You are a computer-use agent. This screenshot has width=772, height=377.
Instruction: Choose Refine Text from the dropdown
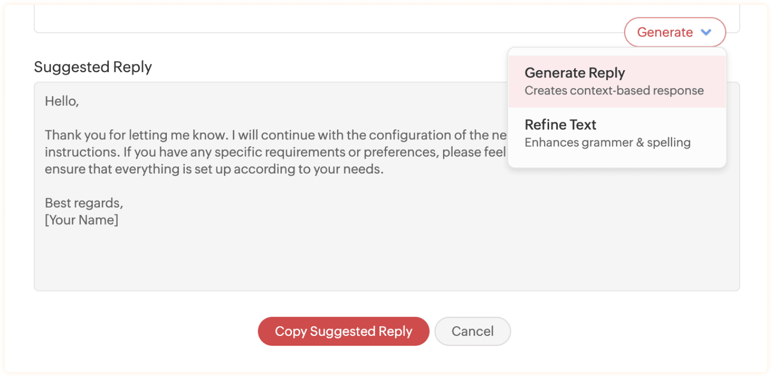pyautogui.click(x=560, y=125)
